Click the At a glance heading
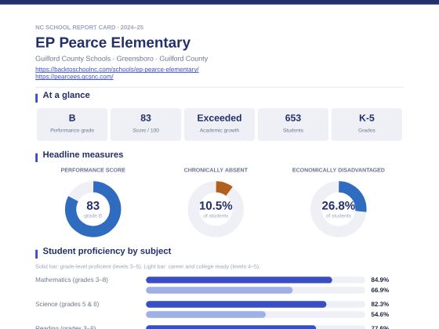439x329 pixels. pyautogui.click(x=67, y=95)
